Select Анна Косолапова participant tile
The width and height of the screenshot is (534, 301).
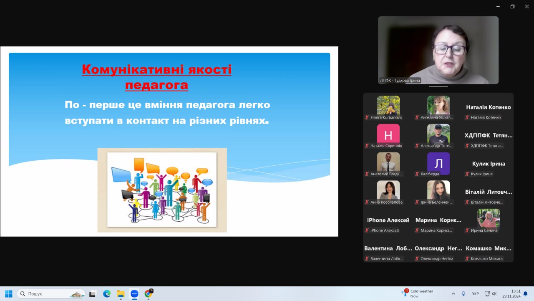[x=388, y=192]
